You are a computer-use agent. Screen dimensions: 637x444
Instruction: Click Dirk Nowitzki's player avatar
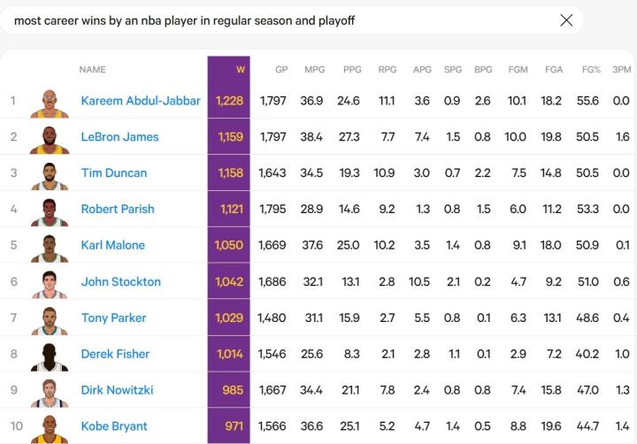[49, 392]
